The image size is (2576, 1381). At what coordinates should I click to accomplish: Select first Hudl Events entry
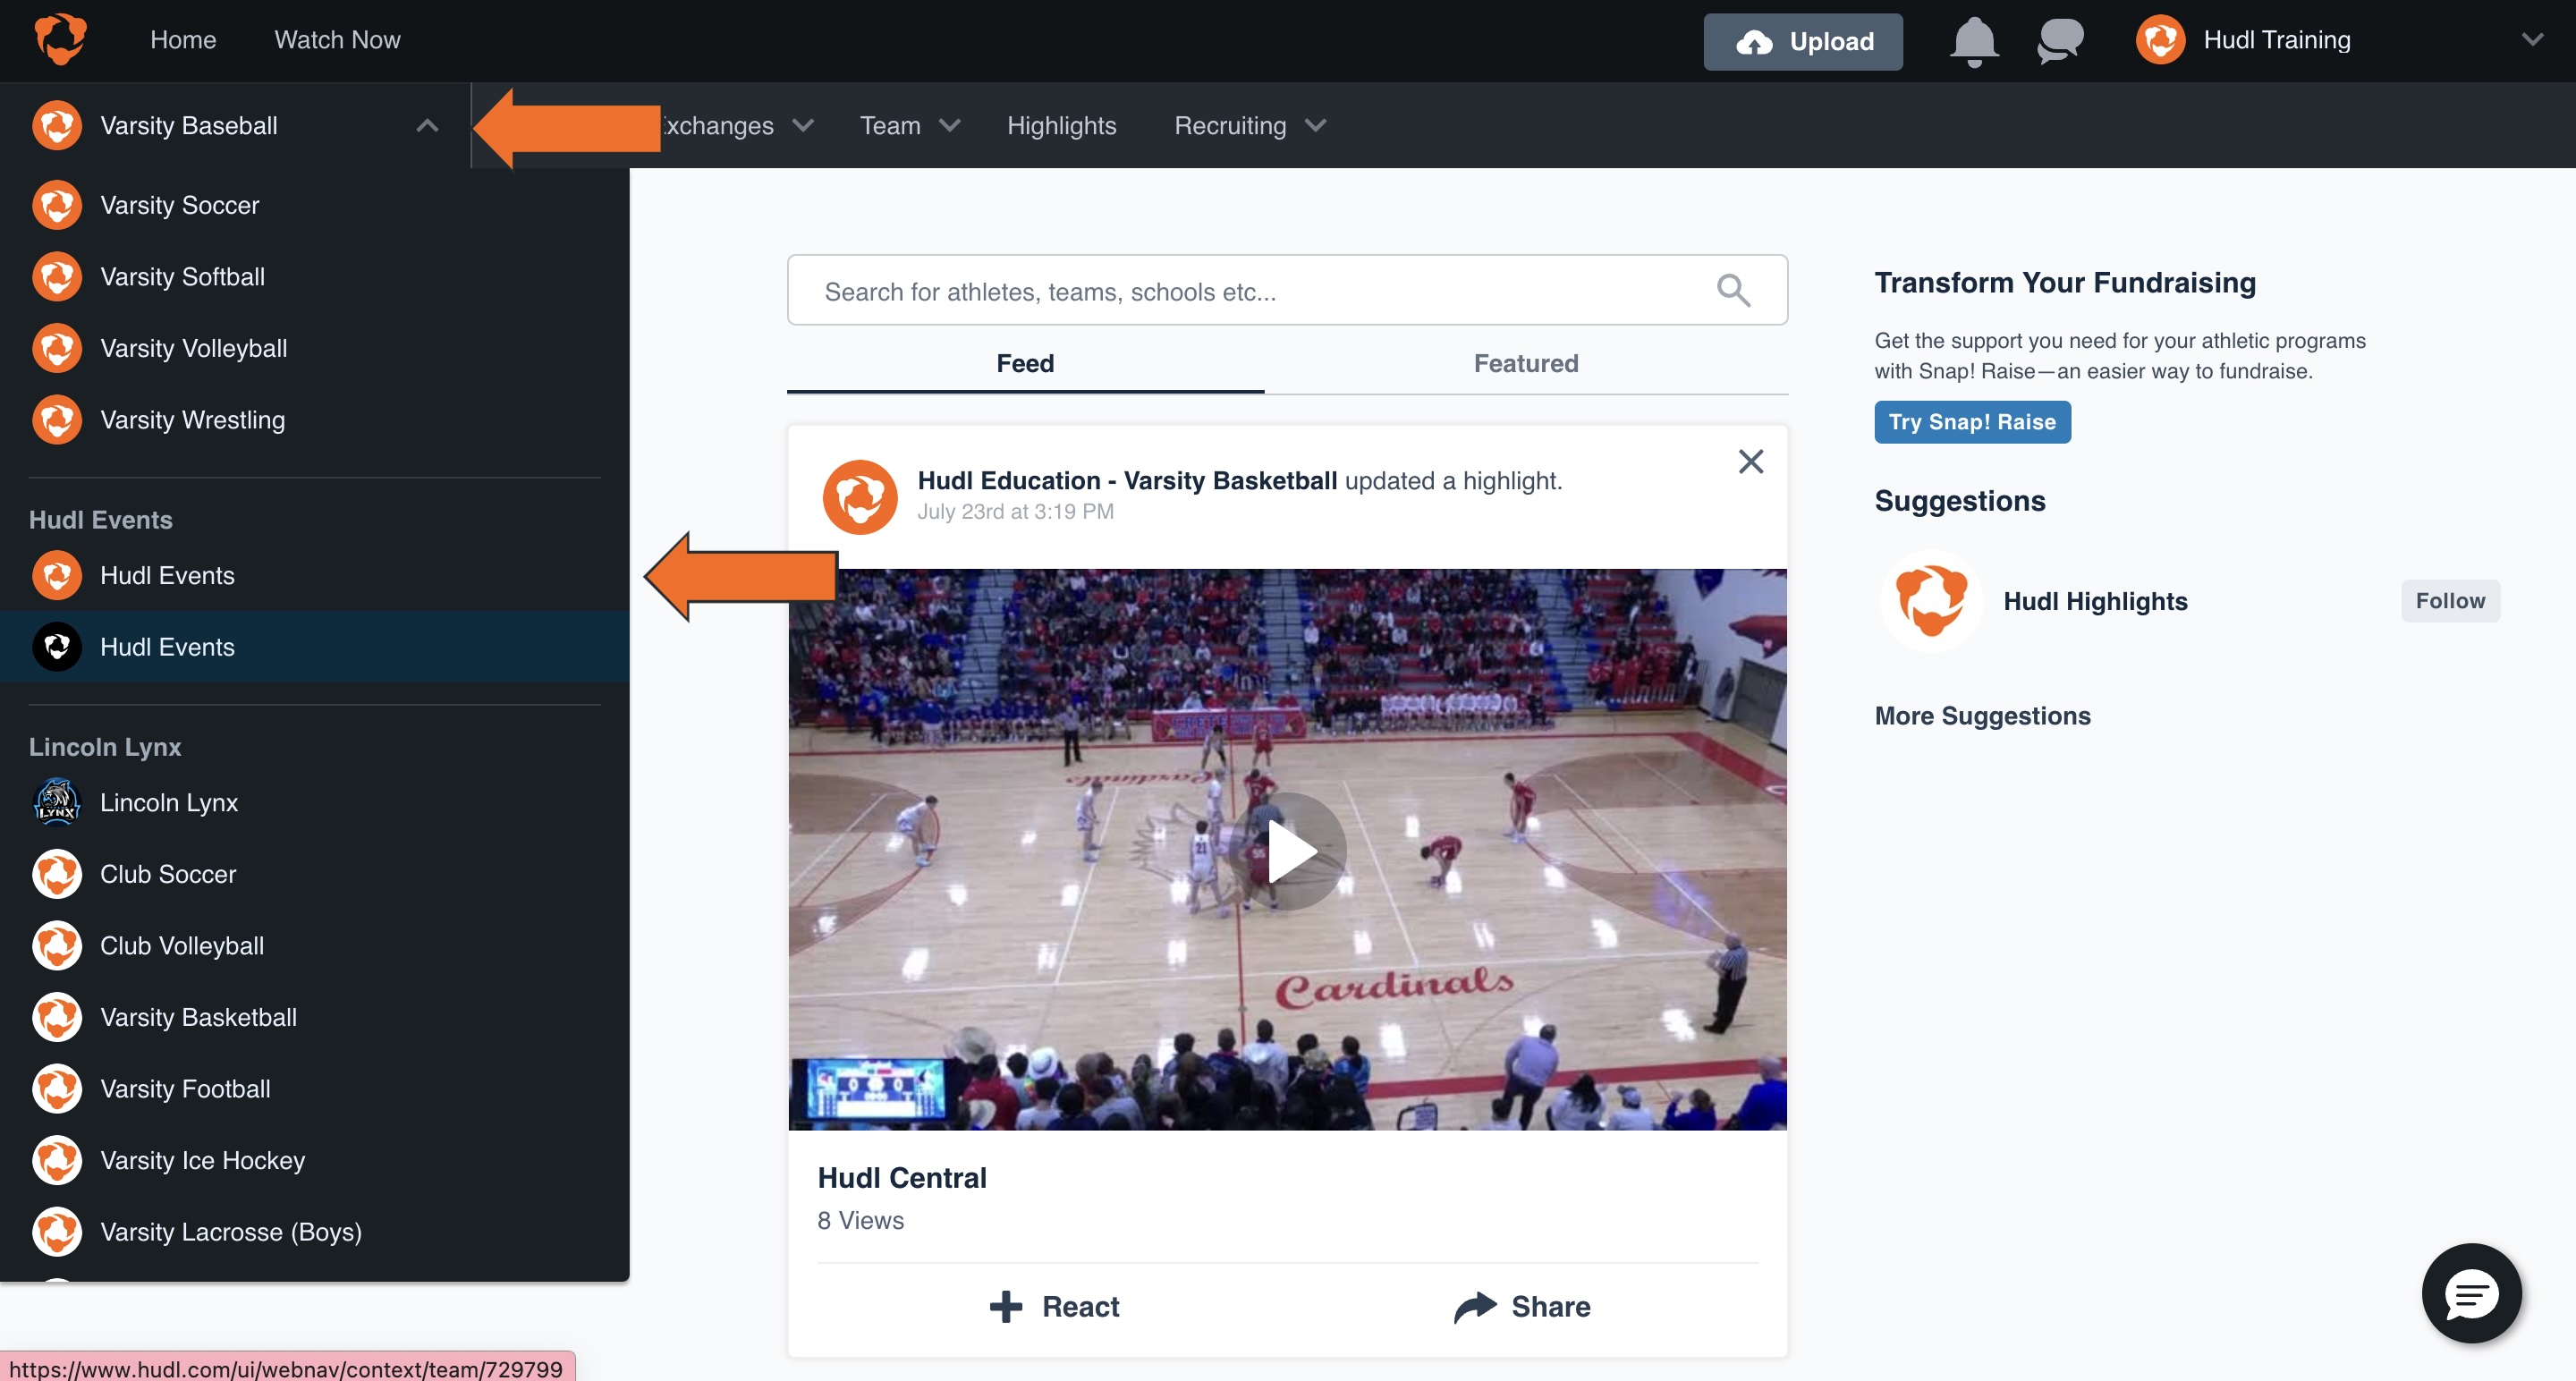click(x=314, y=575)
